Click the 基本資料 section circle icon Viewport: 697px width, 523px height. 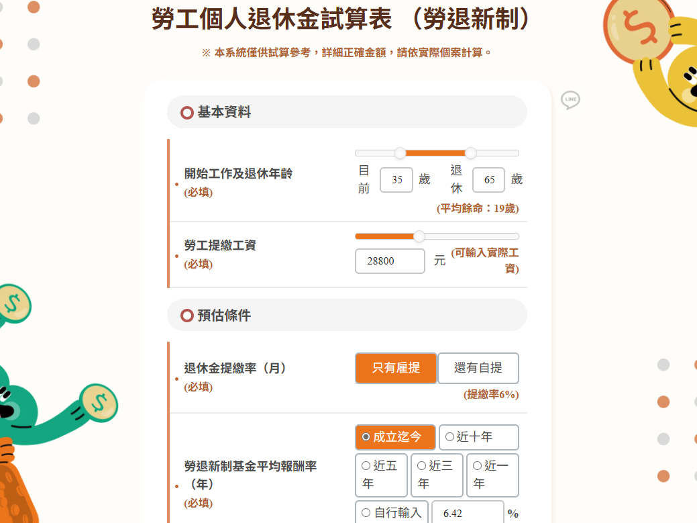tap(187, 113)
